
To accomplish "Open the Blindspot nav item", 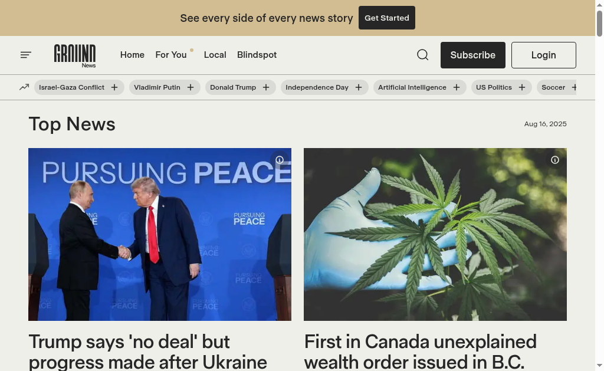I will click(x=257, y=55).
